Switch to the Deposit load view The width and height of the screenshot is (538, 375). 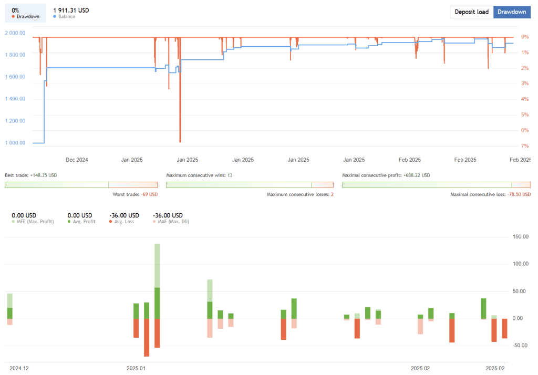pos(471,12)
